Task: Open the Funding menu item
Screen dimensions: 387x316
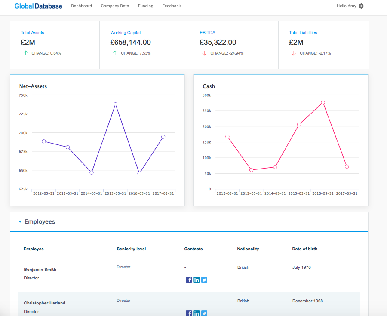Action: coord(146,6)
